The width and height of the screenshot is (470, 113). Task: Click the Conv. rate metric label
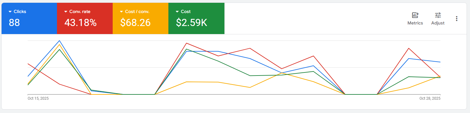pyautogui.click(x=80, y=12)
